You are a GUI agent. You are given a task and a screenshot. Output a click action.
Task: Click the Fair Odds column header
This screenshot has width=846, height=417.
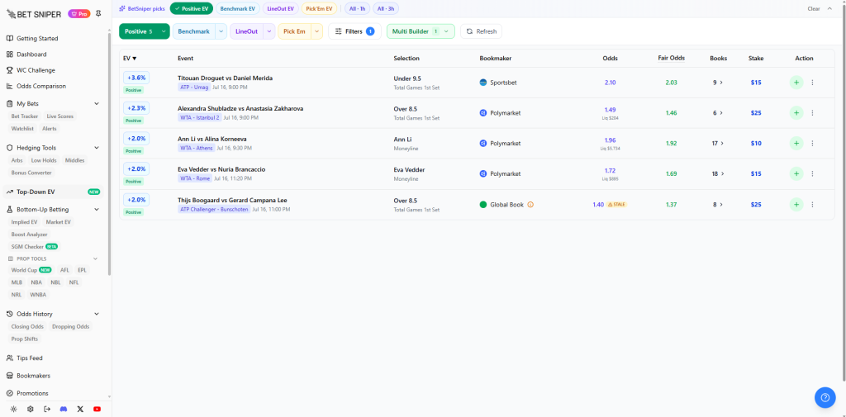click(671, 59)
